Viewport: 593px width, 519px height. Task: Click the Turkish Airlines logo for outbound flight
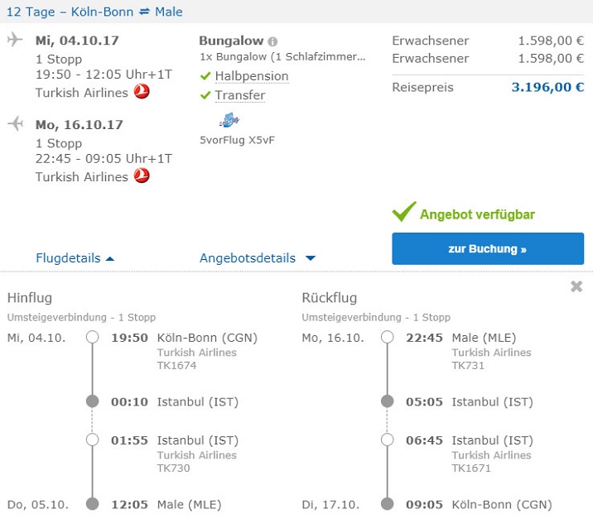(x=142, y=92)
